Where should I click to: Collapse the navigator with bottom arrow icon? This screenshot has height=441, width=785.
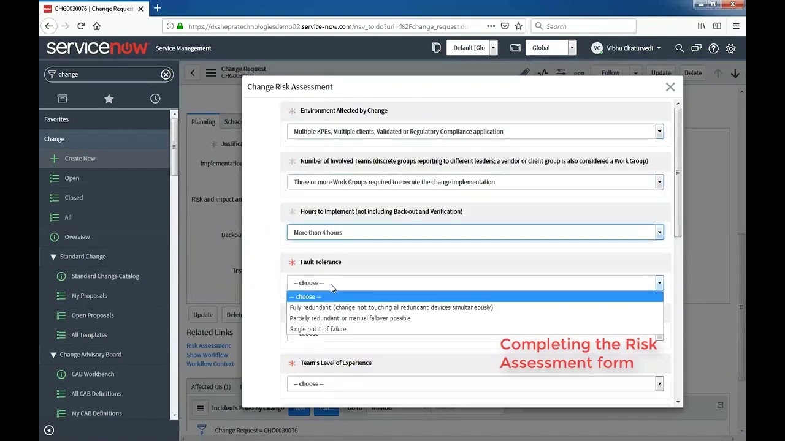click(x=49, y=430)
